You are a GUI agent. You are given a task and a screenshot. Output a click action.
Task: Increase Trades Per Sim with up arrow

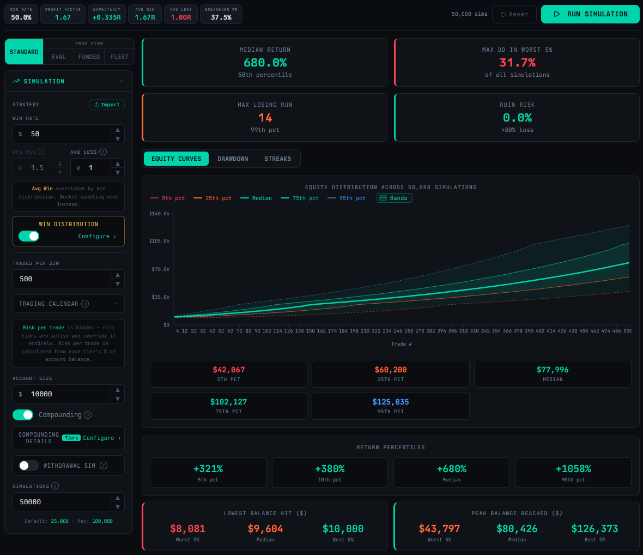[x=118, y=274]
